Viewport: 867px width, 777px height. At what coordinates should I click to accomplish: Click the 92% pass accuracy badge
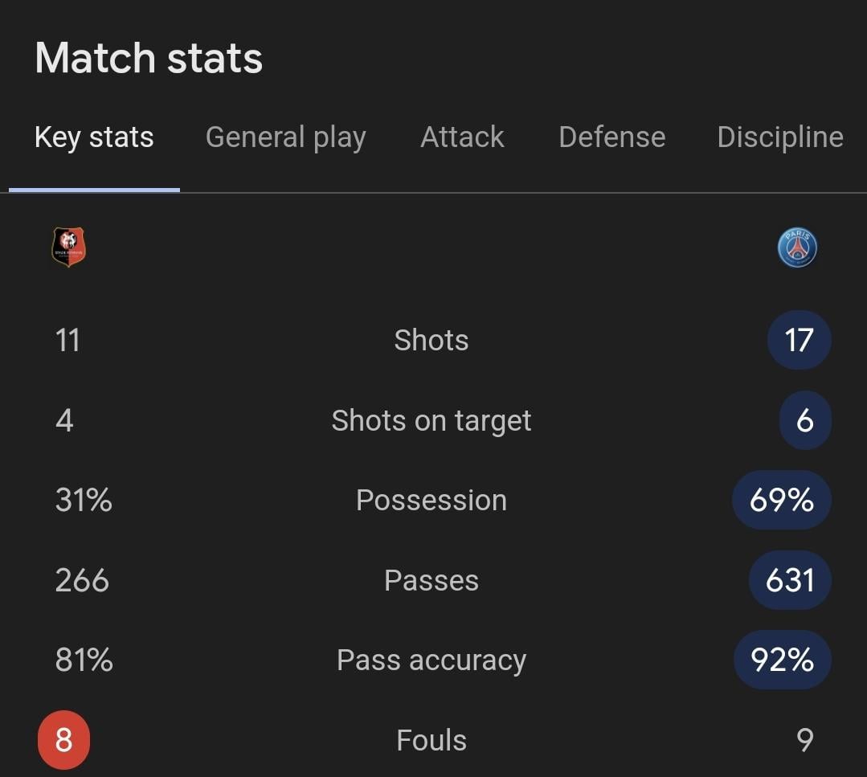point(782,660)
